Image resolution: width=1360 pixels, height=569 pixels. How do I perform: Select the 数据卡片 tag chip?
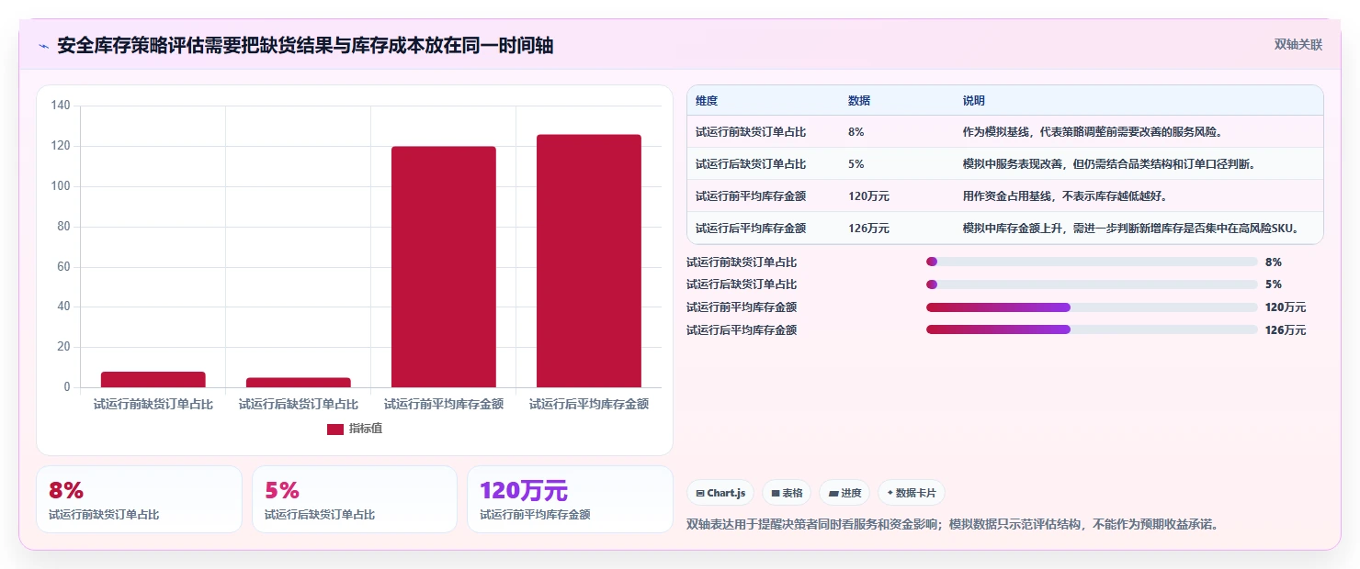[x=912, y=493]
